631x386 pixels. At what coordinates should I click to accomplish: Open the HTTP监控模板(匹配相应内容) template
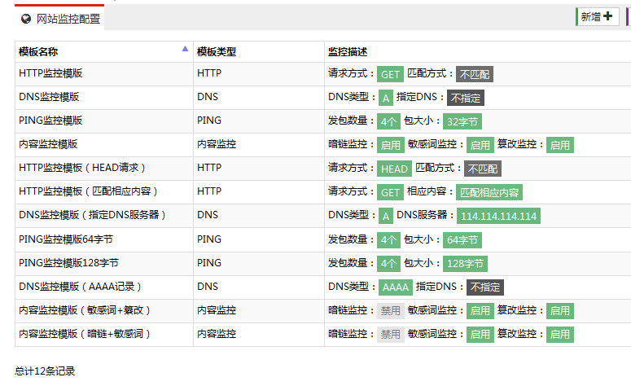click(88, 191)
